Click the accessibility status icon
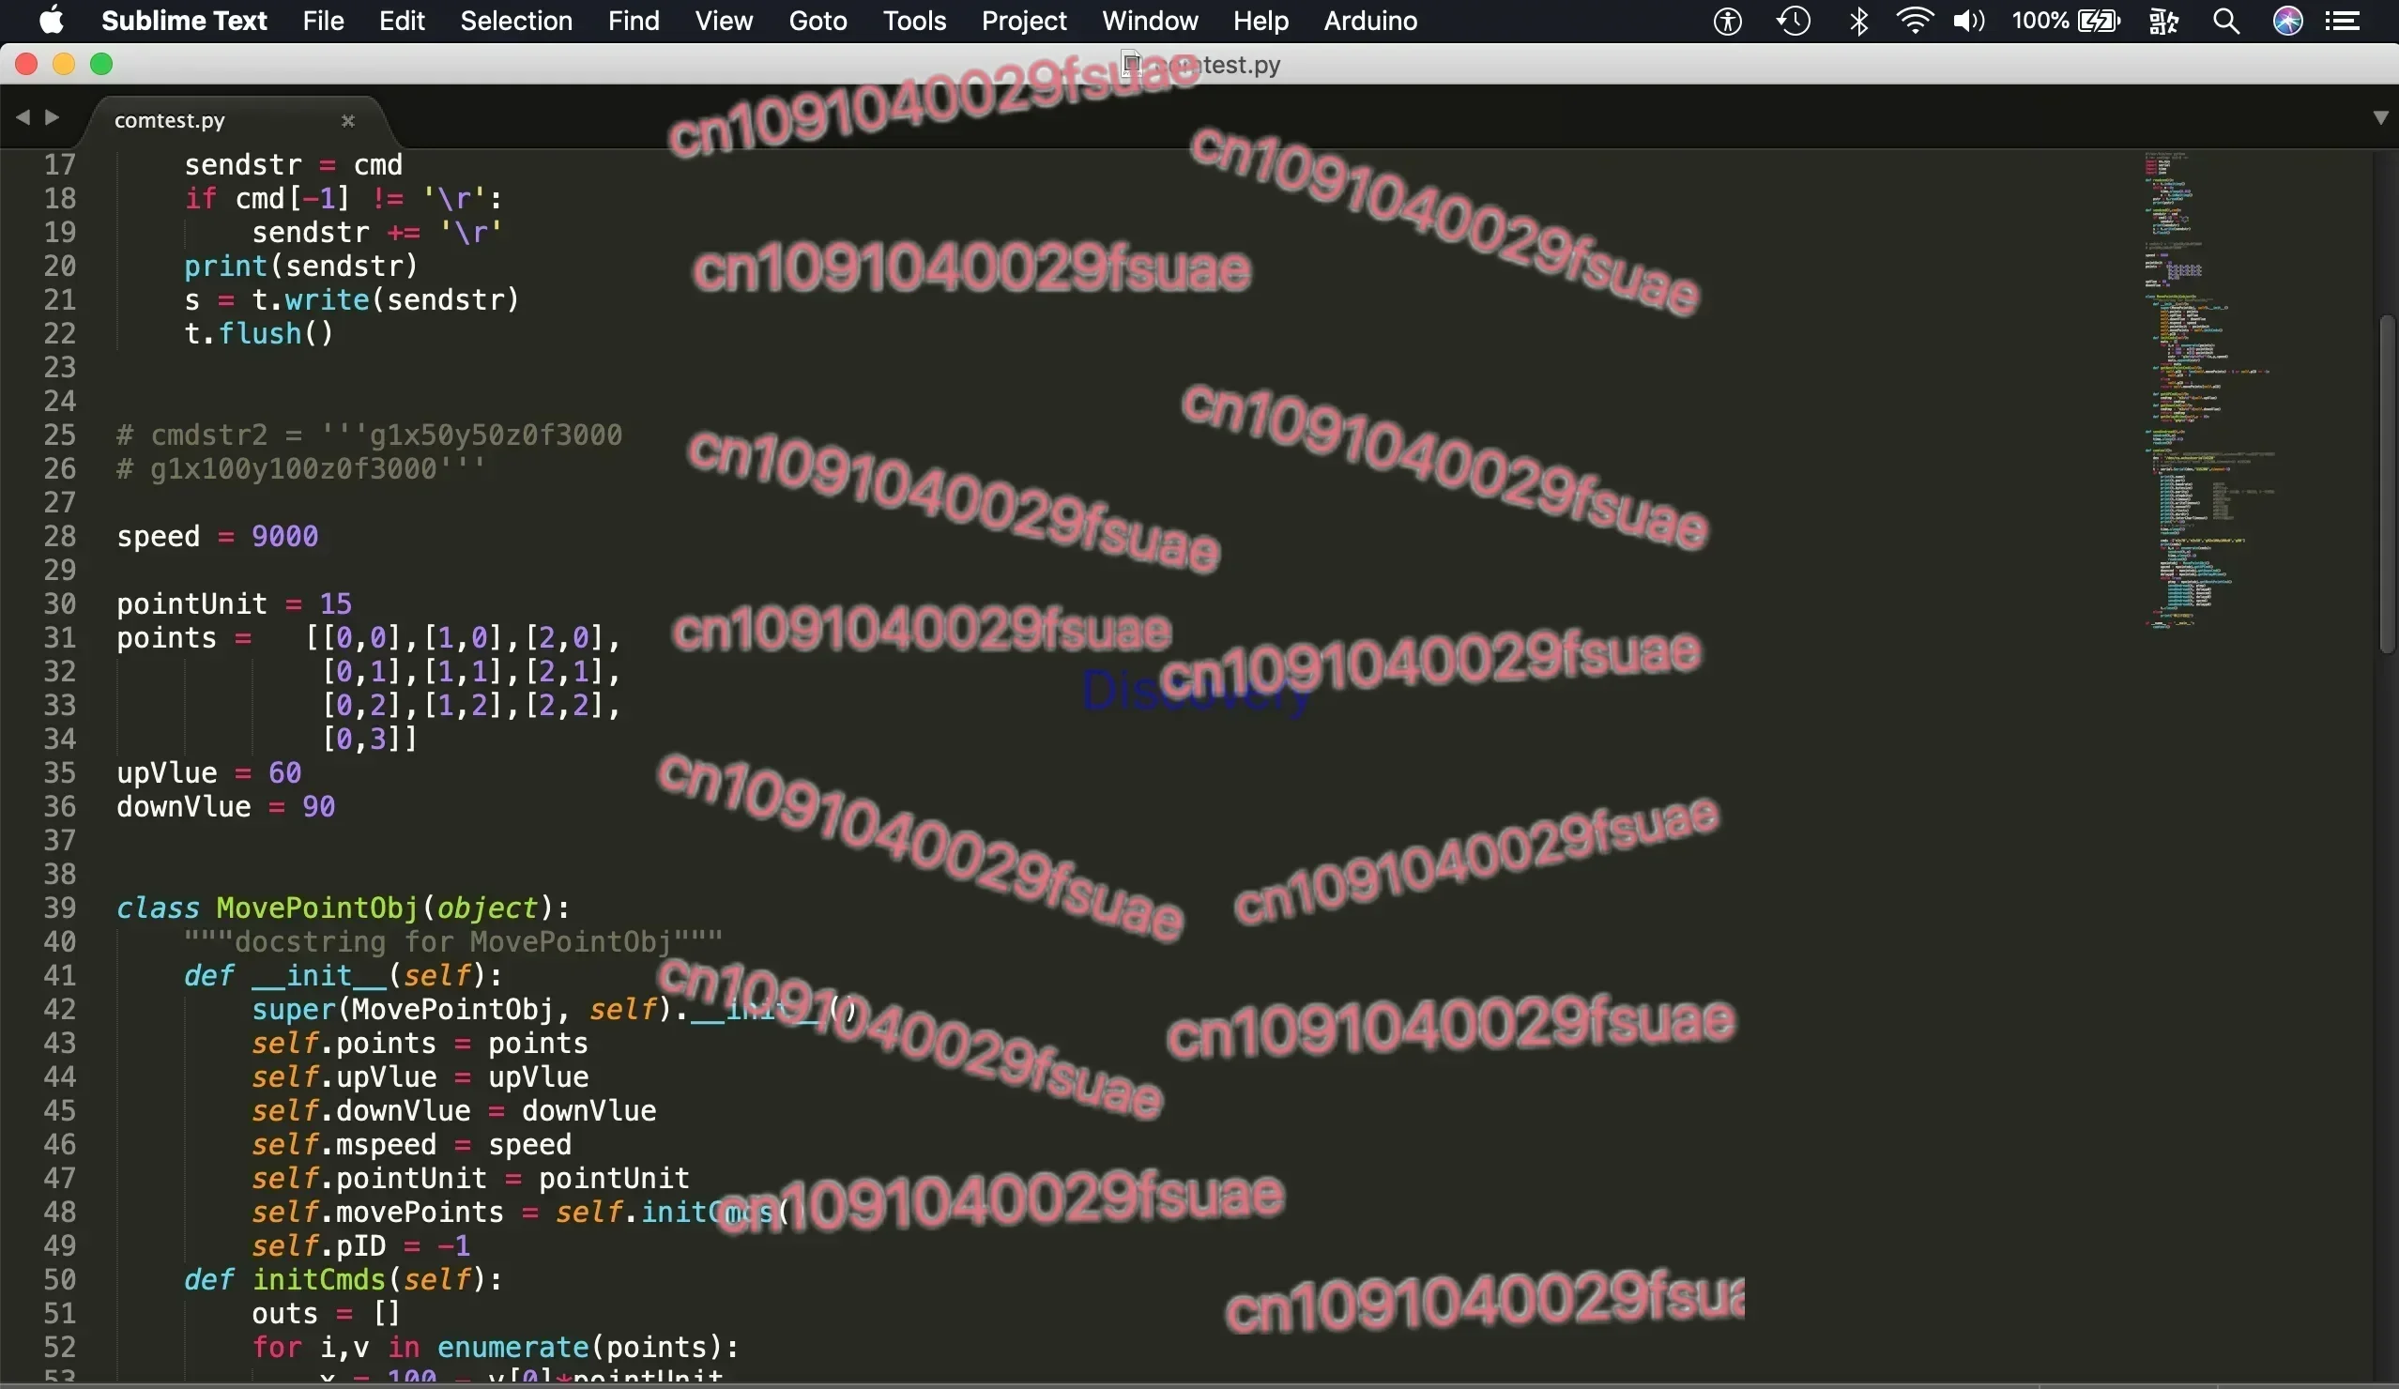 [1728, 20]
